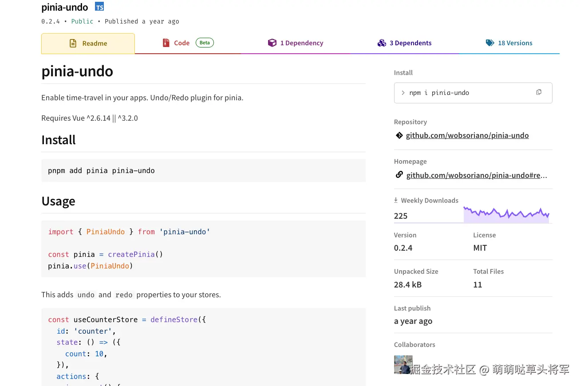Open the homepage link ending in #re…
This screenshot has height=386, width=580.
click(477, 175)
